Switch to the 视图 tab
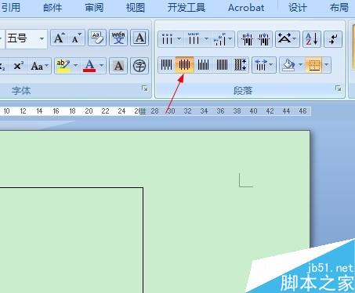The image size is (355, 293). pos(136,8)
